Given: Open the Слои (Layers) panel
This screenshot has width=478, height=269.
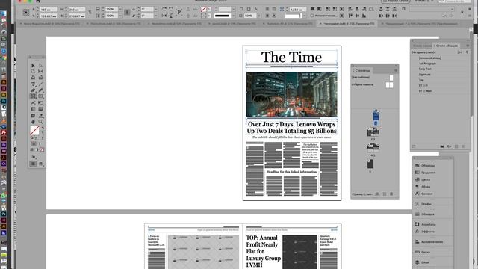Looking at the screenshot, I should [422, 262].
